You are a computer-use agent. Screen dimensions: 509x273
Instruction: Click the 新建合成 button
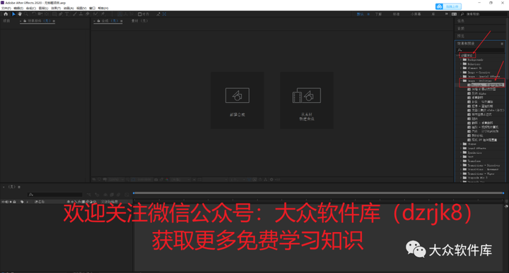click(238, 100)
